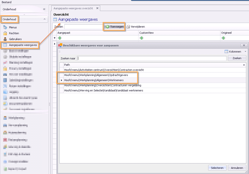Switch to Aangepaste weergaves overzicht tab
The height and width of the screenshot is (174, 249).
[74, 8]
